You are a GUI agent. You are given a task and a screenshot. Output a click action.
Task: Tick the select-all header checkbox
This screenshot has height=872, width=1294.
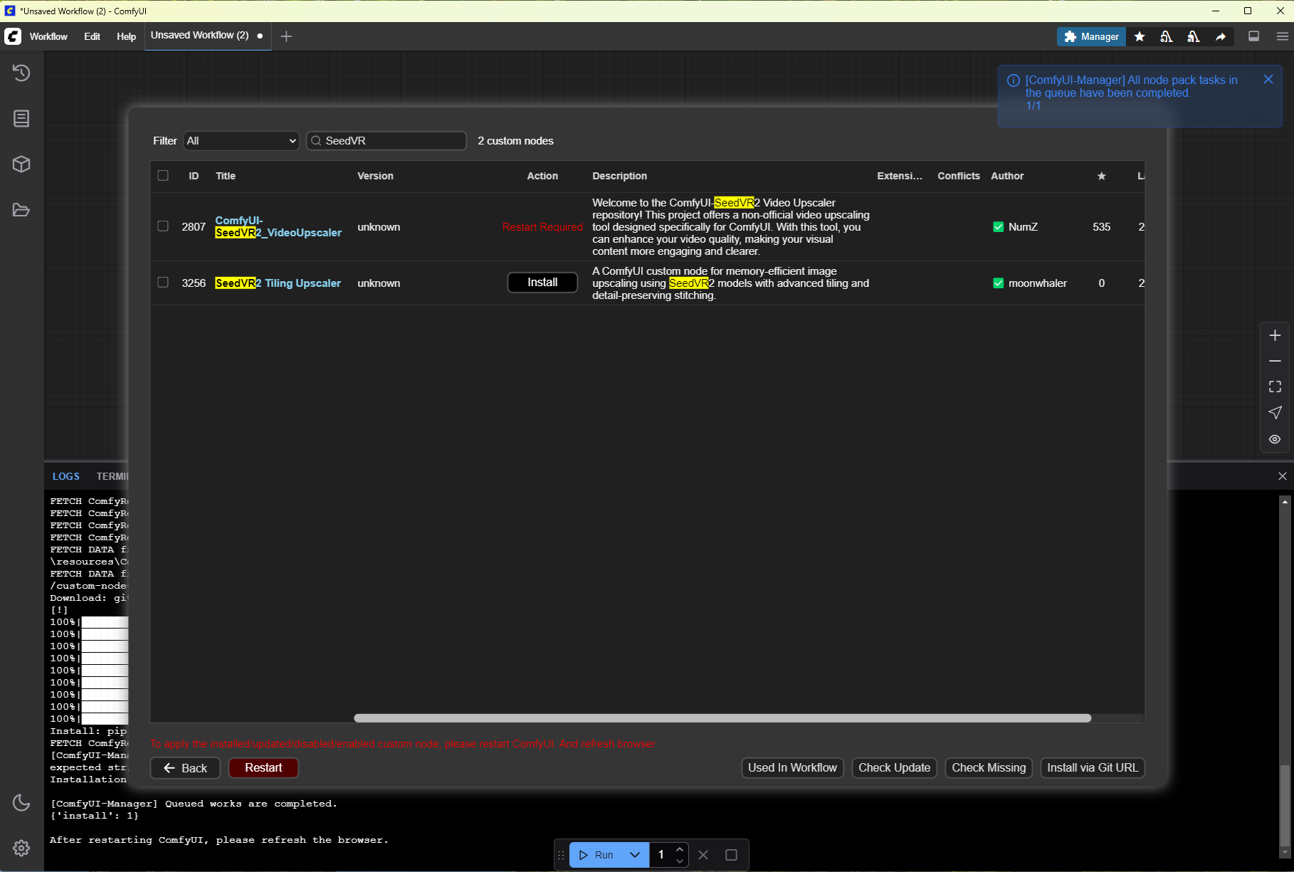pyautogui.click(x=163, y=175)
